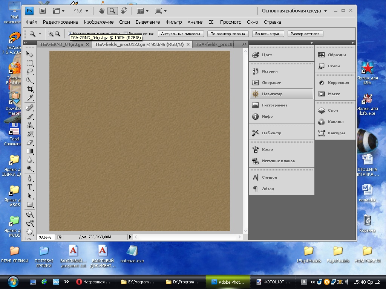Click the zoom out magnifier icon
Screen dimensions: 386x289
(x=58, y=34)
